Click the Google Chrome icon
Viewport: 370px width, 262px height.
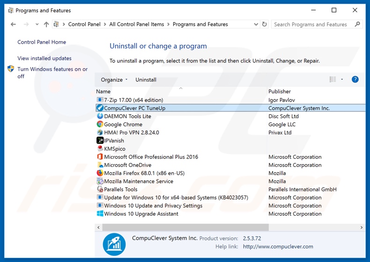pyautogui.click(x=100, y=124)
